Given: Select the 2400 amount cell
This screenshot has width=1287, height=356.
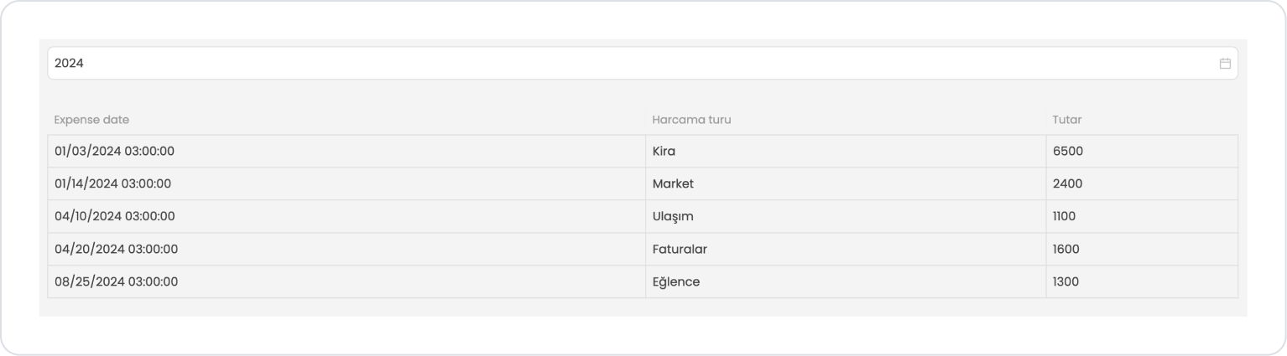Looking at the screenshot, I should [1142, 183].
